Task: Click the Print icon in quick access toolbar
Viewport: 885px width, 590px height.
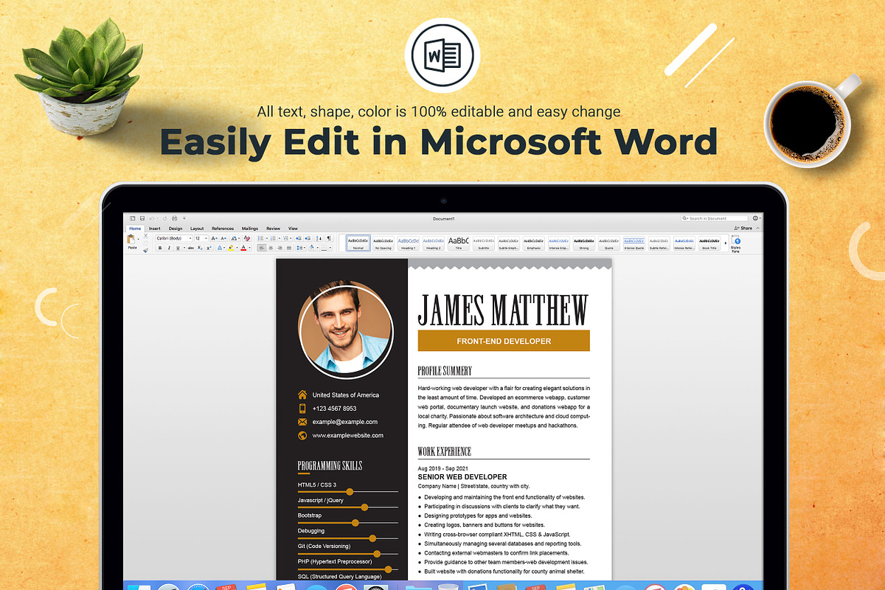Action: click(174, 218)
